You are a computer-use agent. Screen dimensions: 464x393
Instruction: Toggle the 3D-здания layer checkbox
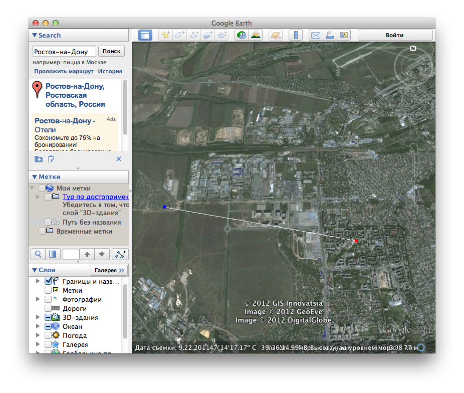coord(48,317)
